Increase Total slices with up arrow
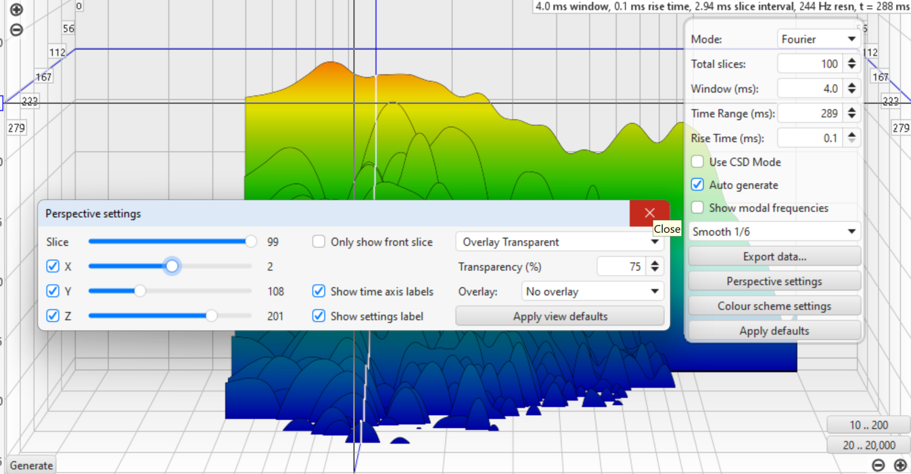This screenshot has height=474, width=911. (x=851, y=60)
